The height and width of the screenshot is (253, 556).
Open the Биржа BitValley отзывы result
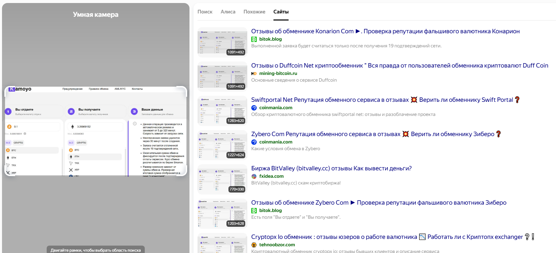(x=331, y=168)
